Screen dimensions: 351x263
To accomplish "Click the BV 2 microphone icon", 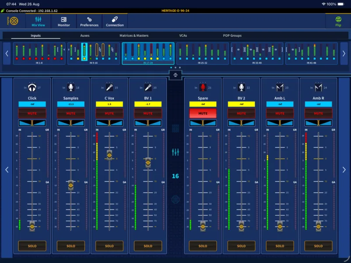I will pos(241,87).
